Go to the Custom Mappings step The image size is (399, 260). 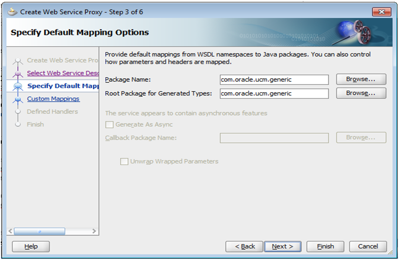53,99
